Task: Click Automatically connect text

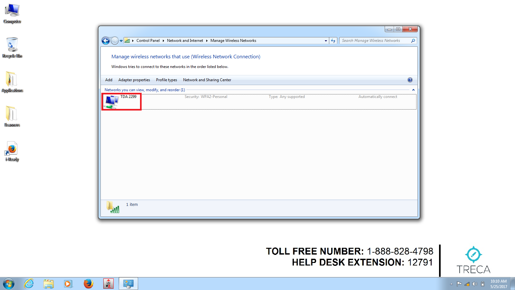Action: [378, 97]
